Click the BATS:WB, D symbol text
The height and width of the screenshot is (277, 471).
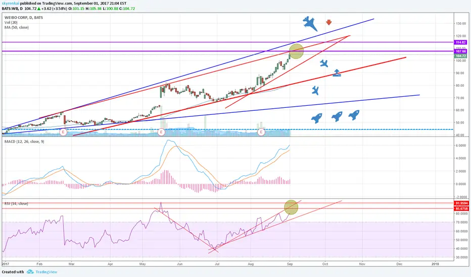click(12, 9)
